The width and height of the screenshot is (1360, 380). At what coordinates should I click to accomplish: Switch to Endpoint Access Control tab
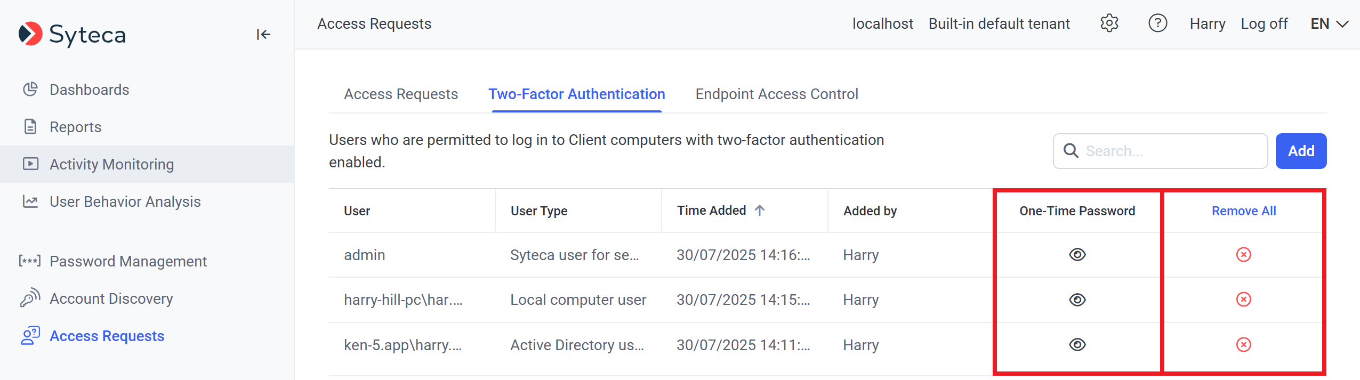pyautogui.click(x=776, y=94)
